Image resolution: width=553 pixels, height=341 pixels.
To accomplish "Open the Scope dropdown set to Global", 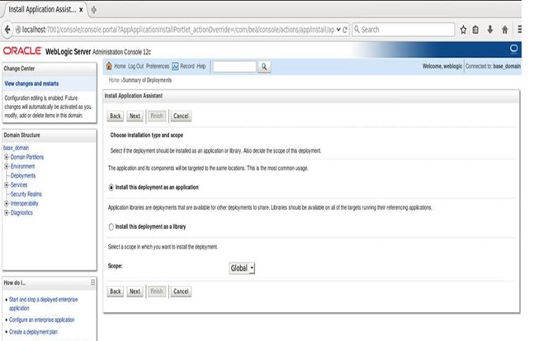I will coord(242,268).
